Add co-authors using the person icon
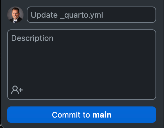The image size is (164, 128). click(17, 90)
